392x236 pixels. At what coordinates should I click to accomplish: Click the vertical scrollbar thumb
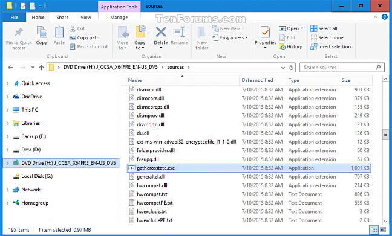click(x=385, y=135)
